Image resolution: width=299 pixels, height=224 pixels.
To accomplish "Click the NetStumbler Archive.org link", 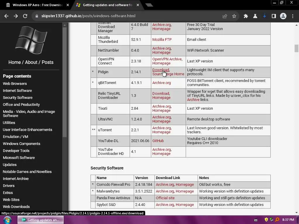I will (x=161, y=48).
